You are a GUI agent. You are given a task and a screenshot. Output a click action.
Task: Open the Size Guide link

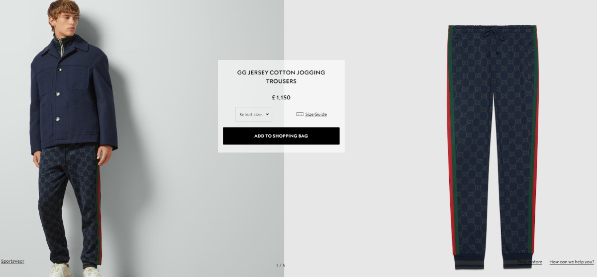click(316, 114)
